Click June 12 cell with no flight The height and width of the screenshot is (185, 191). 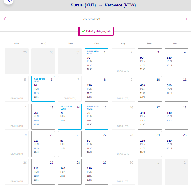(x=17, y=117)
